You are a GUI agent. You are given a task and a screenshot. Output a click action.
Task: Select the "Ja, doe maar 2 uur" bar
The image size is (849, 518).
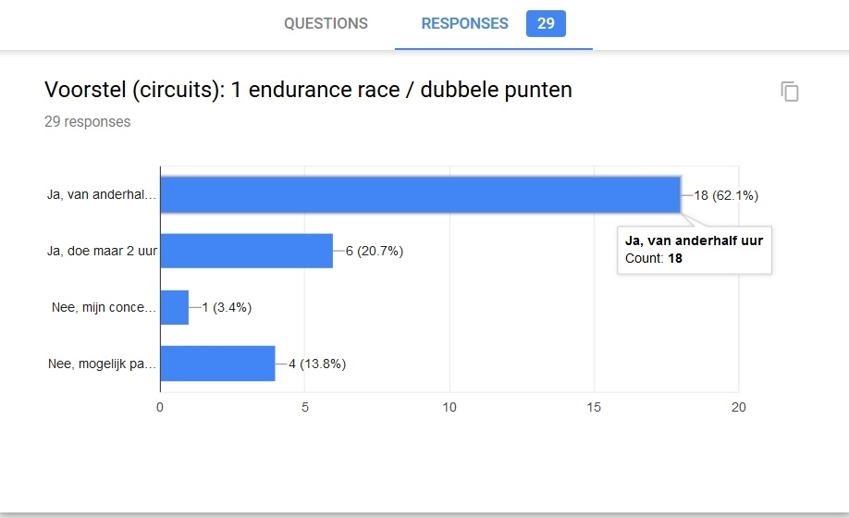tap(246, 251)
